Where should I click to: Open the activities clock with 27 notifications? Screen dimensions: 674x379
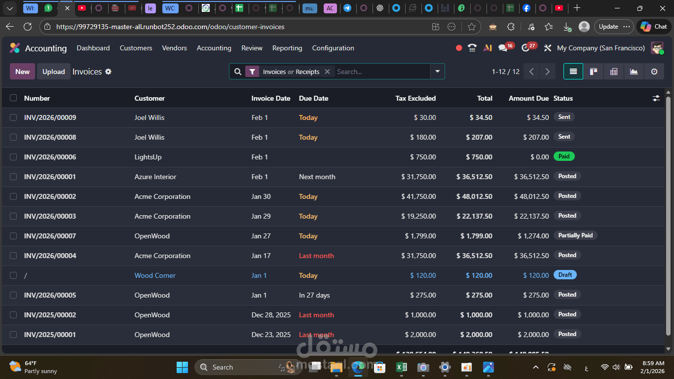pyautogui.click(x=526, y=48)
